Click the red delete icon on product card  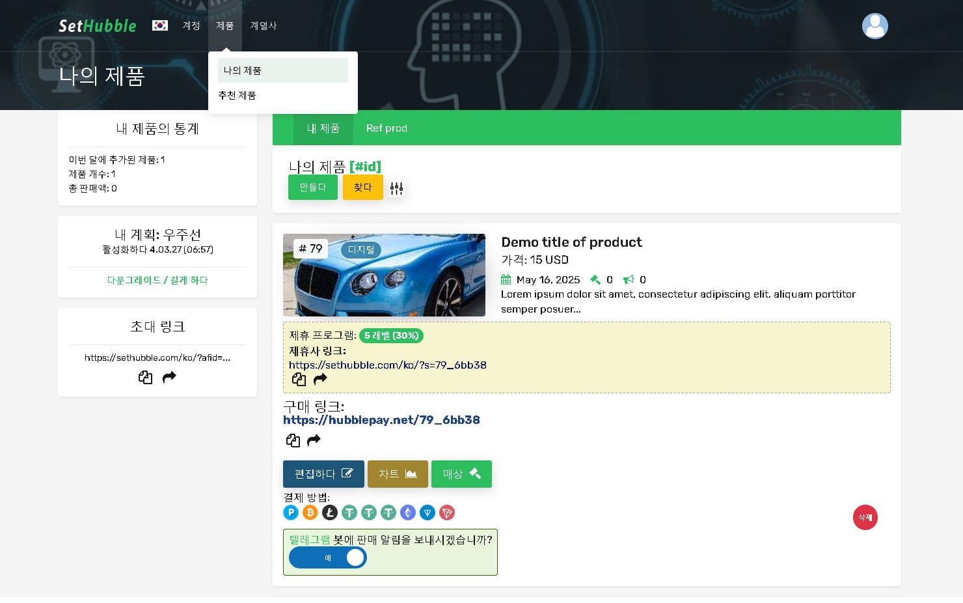865,517
